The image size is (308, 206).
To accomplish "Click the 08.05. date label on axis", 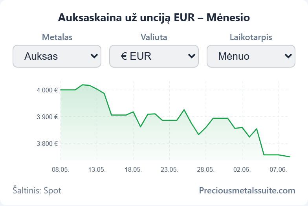I will [60, 169].
